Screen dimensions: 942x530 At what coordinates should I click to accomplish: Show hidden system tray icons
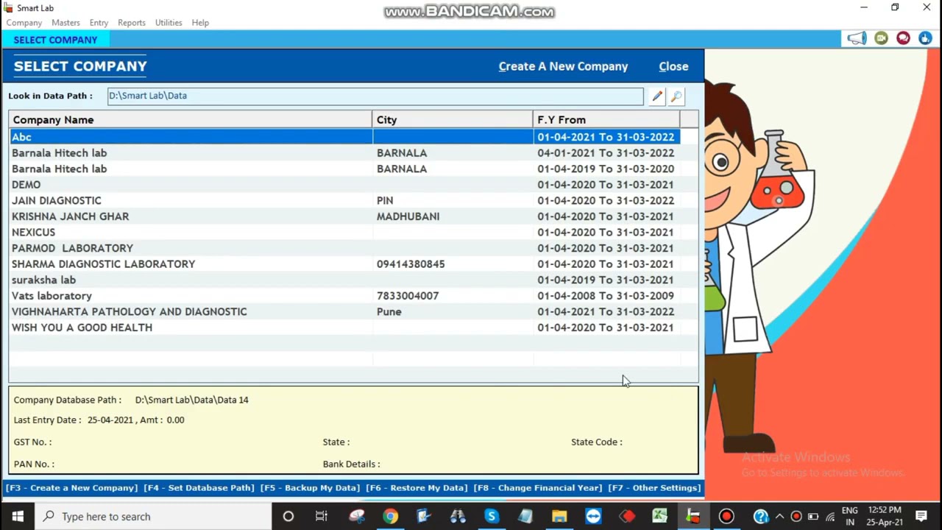coord(779,516)
